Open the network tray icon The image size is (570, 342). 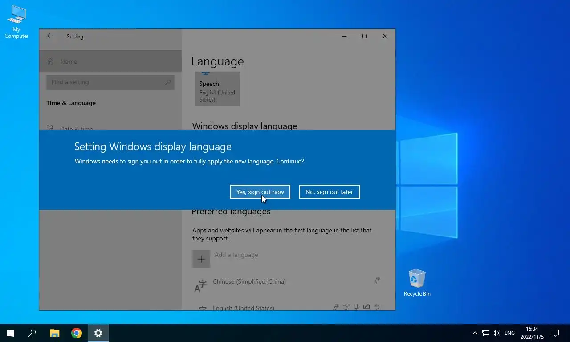pyautogui.click(x=486, y=333)
